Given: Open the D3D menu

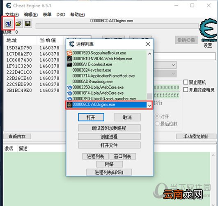Looking at the screenshot, I should [x=61, y=14].
